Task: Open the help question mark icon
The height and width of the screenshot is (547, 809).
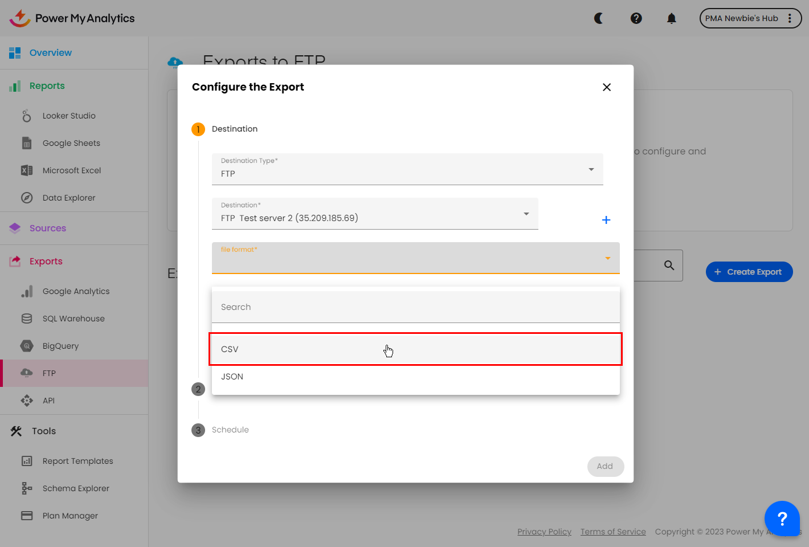Action: (636, 18)
